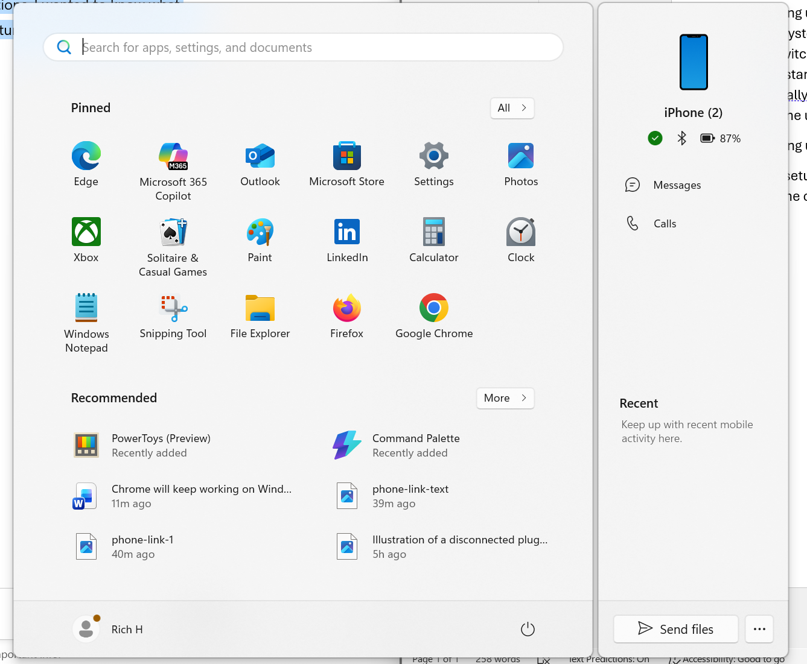Screen dimensions: 807x664
Task: Open the Xbox app
Action: tap(86, 239)
